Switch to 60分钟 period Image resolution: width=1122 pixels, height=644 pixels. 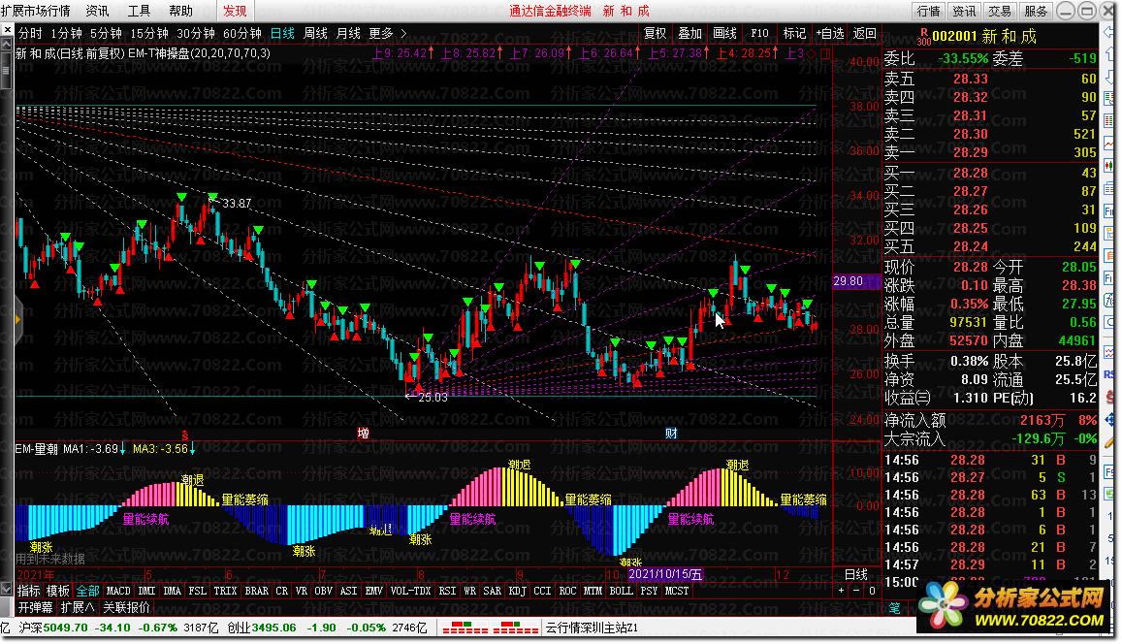coord(242,33)
